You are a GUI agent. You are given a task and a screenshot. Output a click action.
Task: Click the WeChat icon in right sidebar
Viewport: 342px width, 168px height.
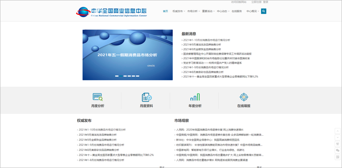(338, 151)
